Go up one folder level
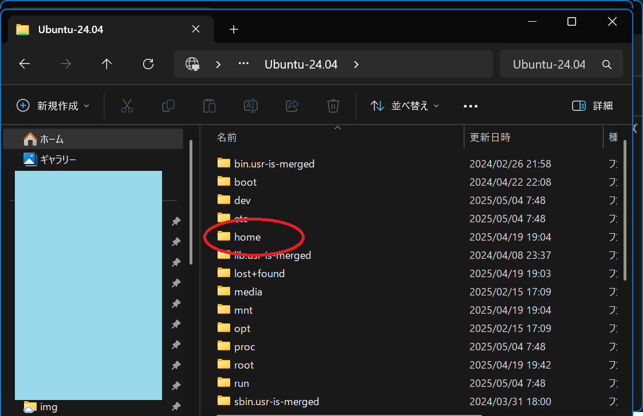This screenshot has height=416, width=643. (x=106, y=64)
